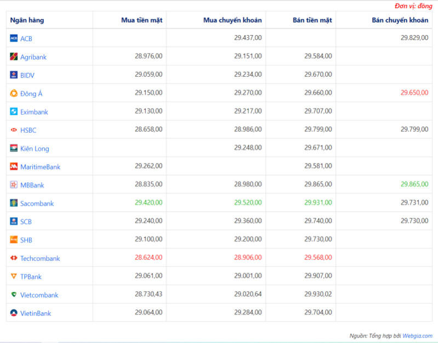Click the ACB bank logo icon
Viewport: 438px width, 343px height.
(14, 38)
